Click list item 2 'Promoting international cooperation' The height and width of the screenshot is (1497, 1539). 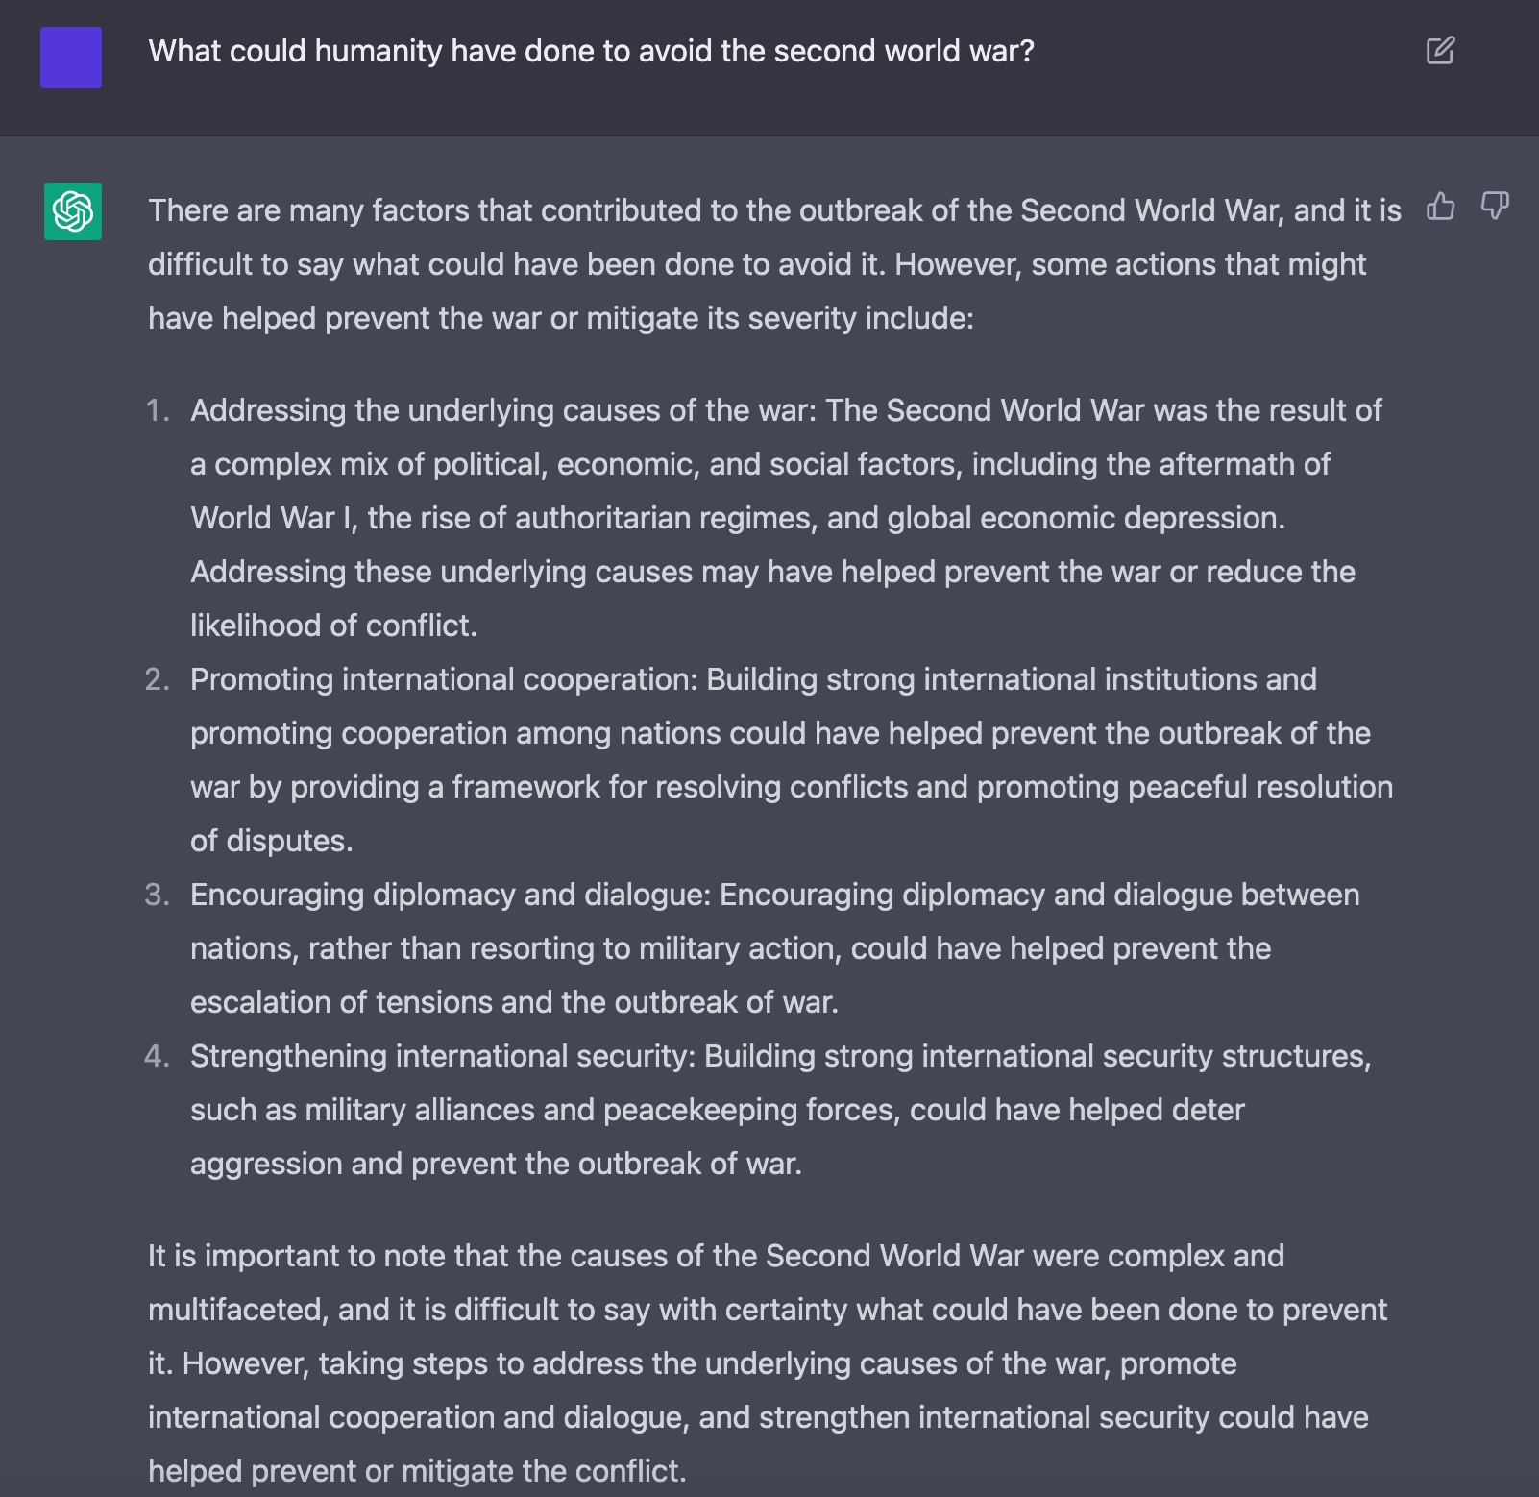click(792, 760)
